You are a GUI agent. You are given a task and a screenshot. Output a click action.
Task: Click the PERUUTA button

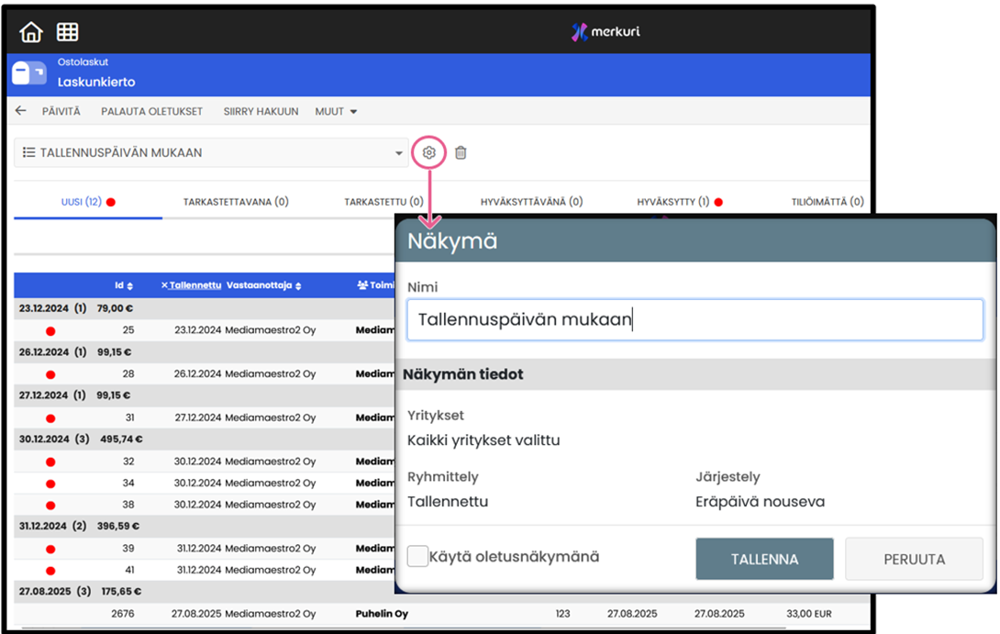914,559
